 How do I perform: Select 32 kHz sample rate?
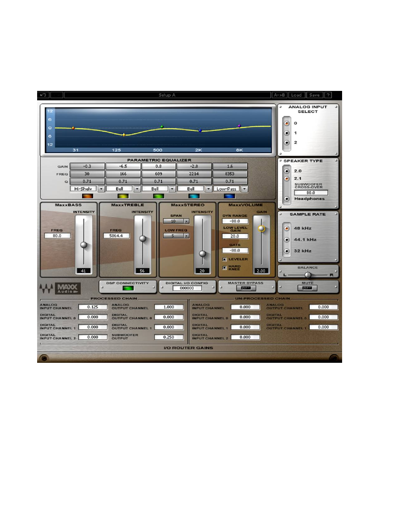[x=287, y=251]
